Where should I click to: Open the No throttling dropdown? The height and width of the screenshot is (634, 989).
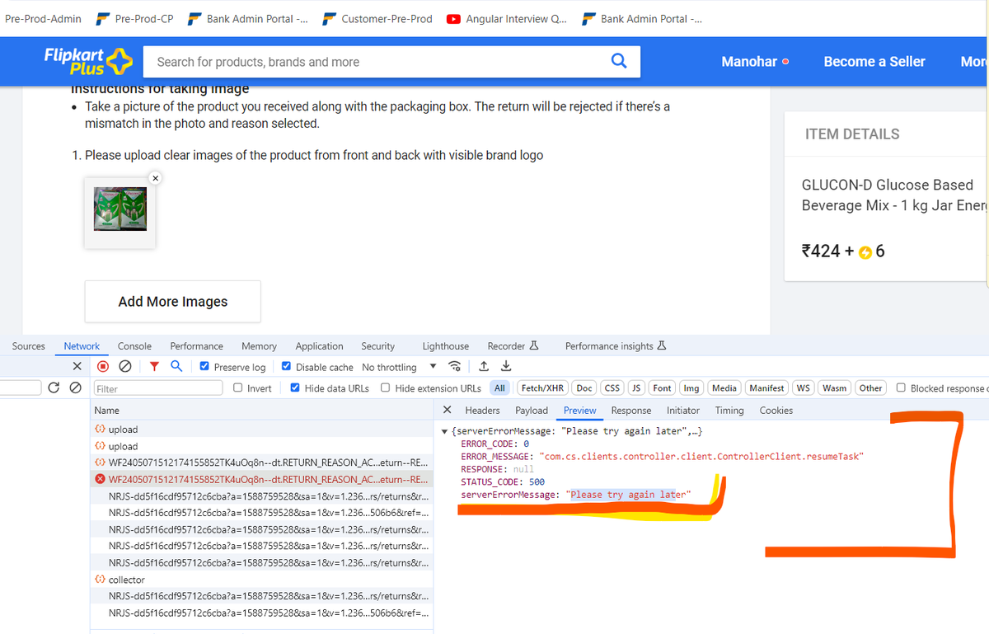401,367
